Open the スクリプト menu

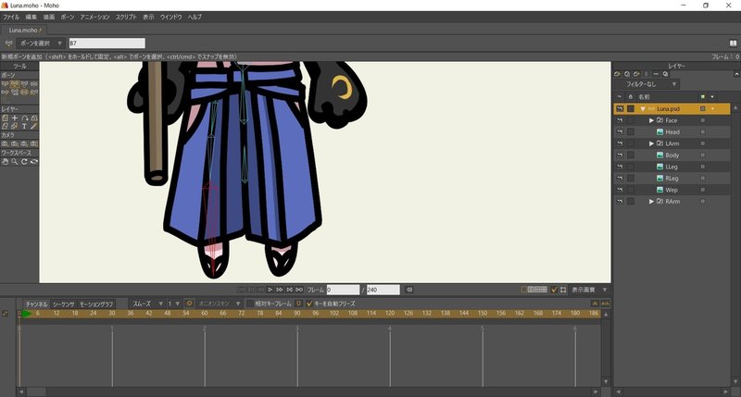pyautogui.click(x=126, y=17)
